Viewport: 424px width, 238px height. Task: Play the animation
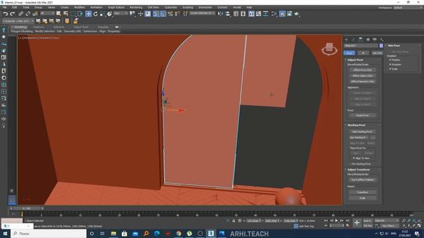[x=337, y=221]
